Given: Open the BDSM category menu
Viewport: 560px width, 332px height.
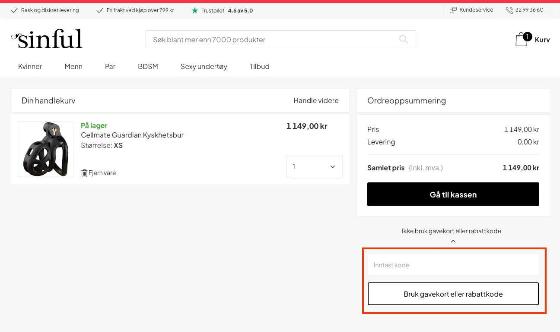Looking at the screenshot, I should click(148, 66).
